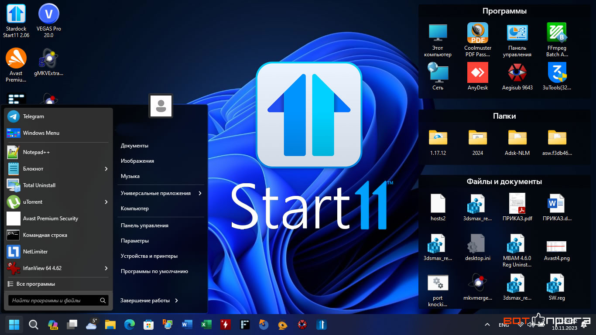This screenshot has width=596, height=335.
Task: Open Программы по умолчанию entry
Action: [x=154, y=271]
